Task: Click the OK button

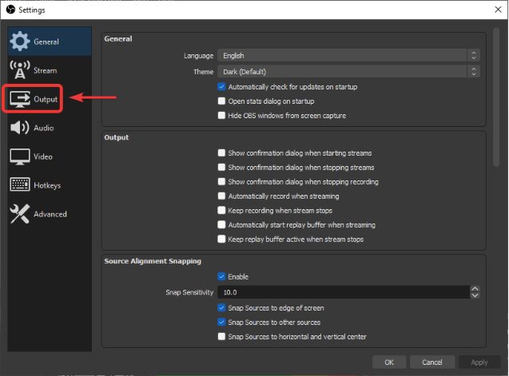Action: click(389, 362)
